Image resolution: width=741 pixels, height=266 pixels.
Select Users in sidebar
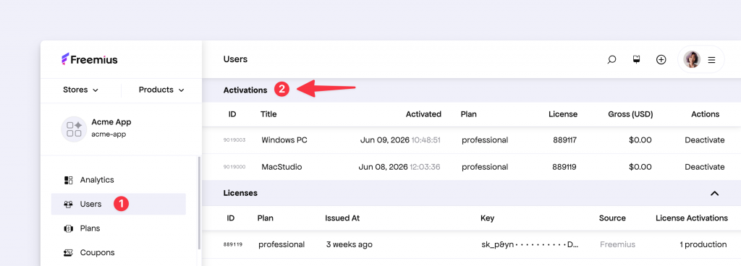(90, 205)
